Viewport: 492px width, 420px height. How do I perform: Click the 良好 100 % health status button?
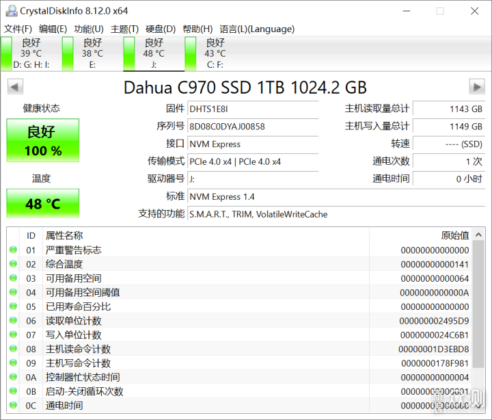[42, 140]
